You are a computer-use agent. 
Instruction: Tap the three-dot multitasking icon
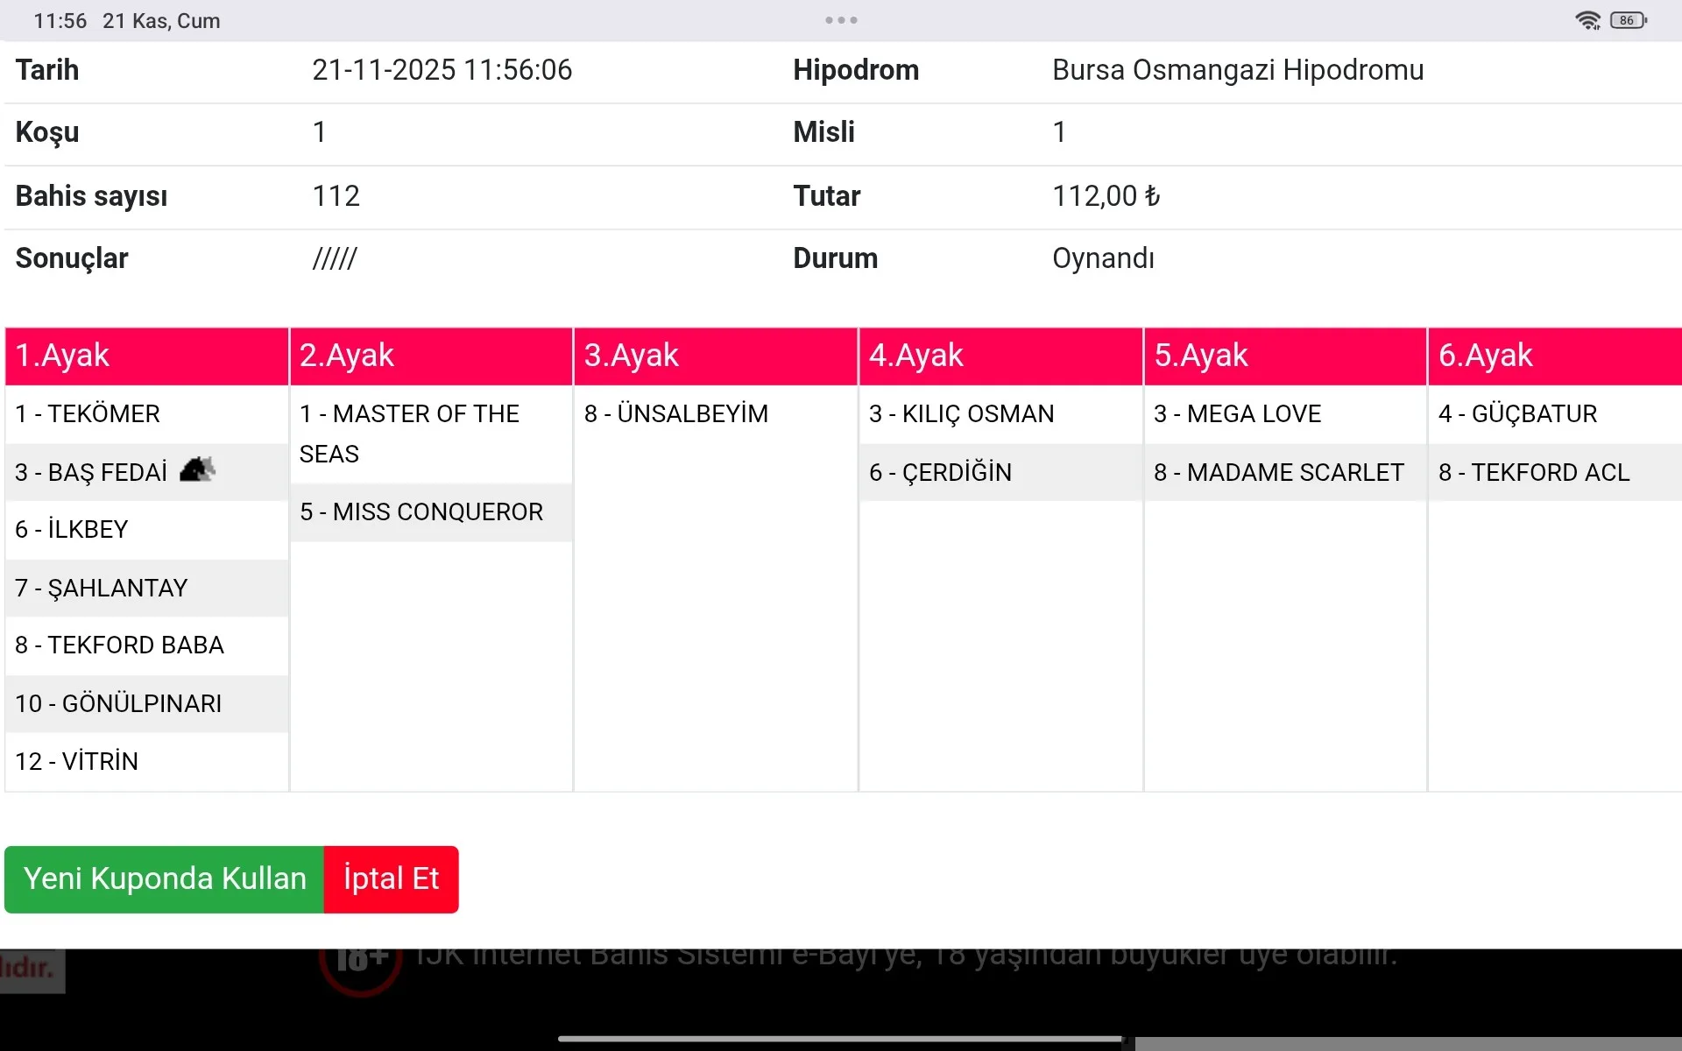click(x=841, y=20)
